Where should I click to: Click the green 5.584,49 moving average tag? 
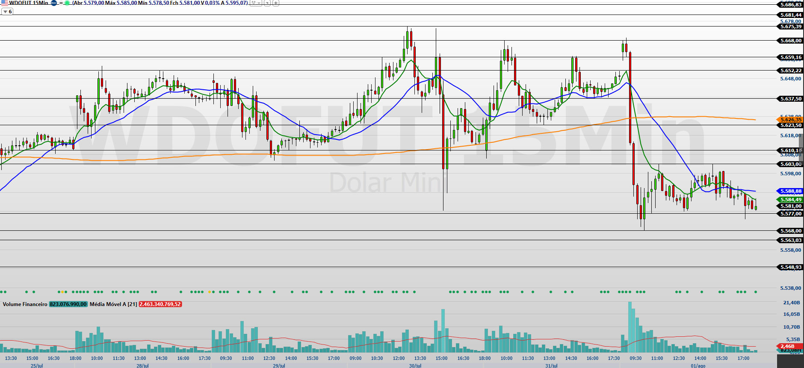point(790,200)
